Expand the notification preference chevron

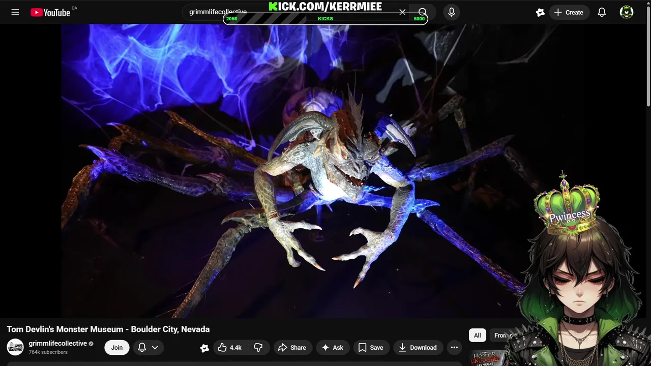coord(155,347)
